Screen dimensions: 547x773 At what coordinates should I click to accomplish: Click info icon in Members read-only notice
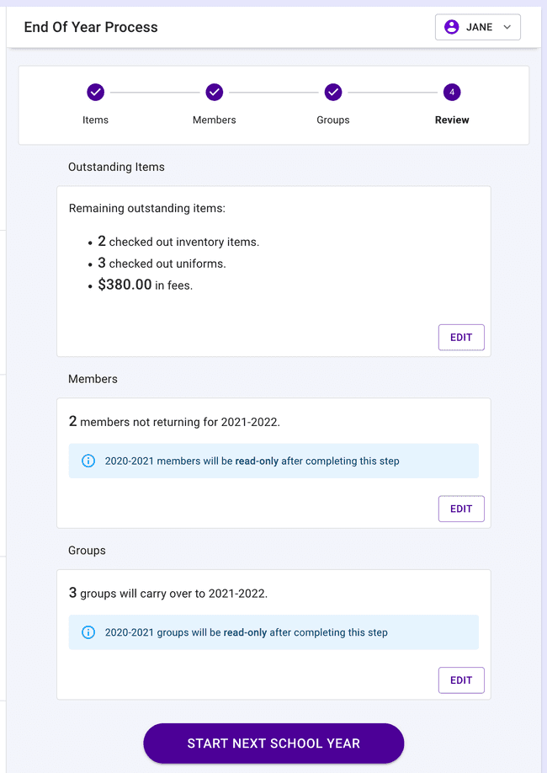point(88,461)
